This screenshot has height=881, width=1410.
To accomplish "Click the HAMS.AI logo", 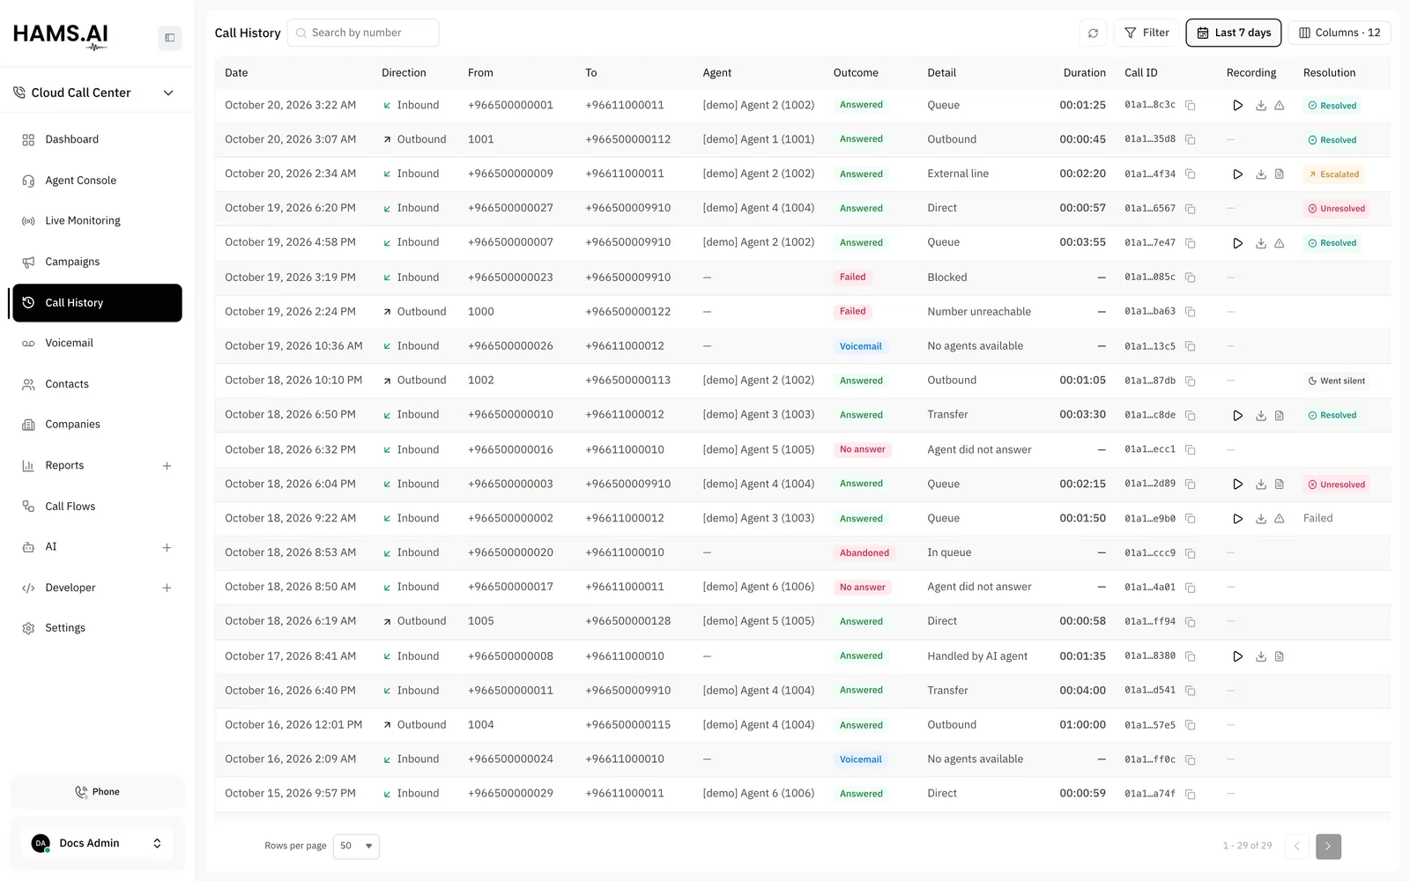I will point(61,36).
